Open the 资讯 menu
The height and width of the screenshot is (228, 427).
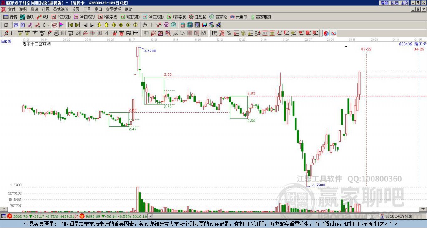click(34, 10)
